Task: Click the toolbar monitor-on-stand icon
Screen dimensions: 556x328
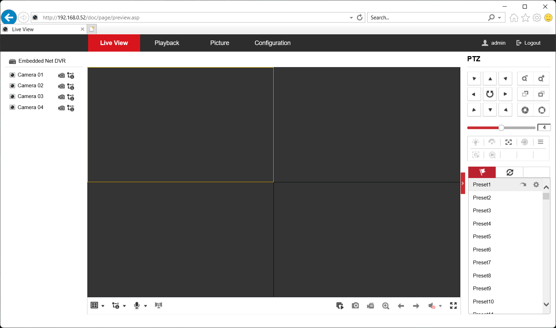Action: click(x=159, y=305)
